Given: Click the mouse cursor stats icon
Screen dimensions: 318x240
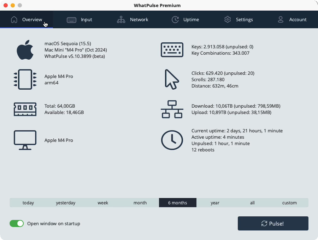Looking at the screenshot, I should (x=172, y=79).
